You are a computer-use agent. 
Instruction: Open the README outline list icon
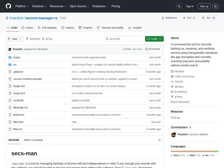pyautogui.click(x=159, y=140)
